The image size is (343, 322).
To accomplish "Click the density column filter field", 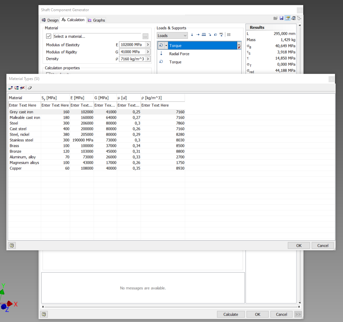I will (x=163, y=105).
